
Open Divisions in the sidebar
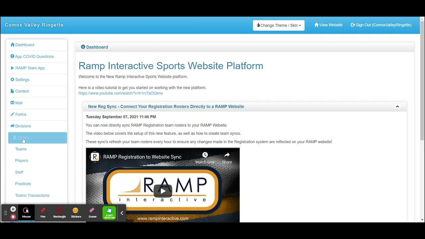tap(21, 126)
